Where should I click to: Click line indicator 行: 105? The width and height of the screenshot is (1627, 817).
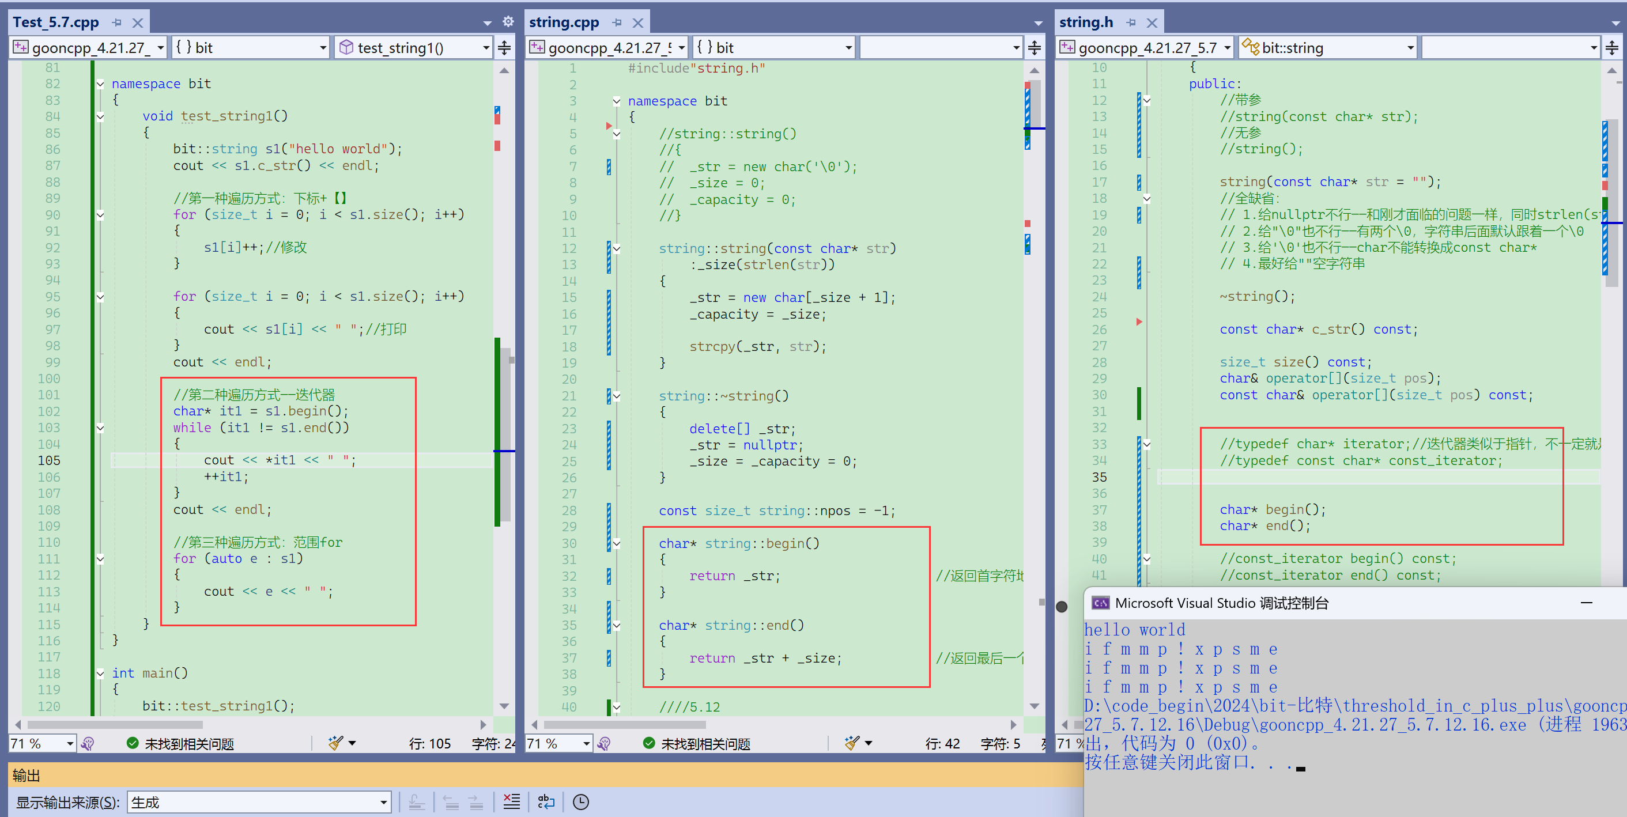pyautogui.click(x=429, y=744)
